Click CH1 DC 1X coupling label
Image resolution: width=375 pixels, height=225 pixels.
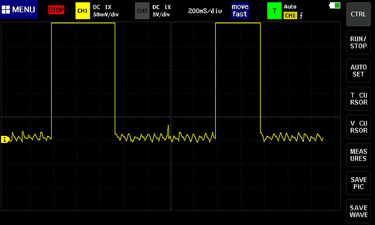102,7
